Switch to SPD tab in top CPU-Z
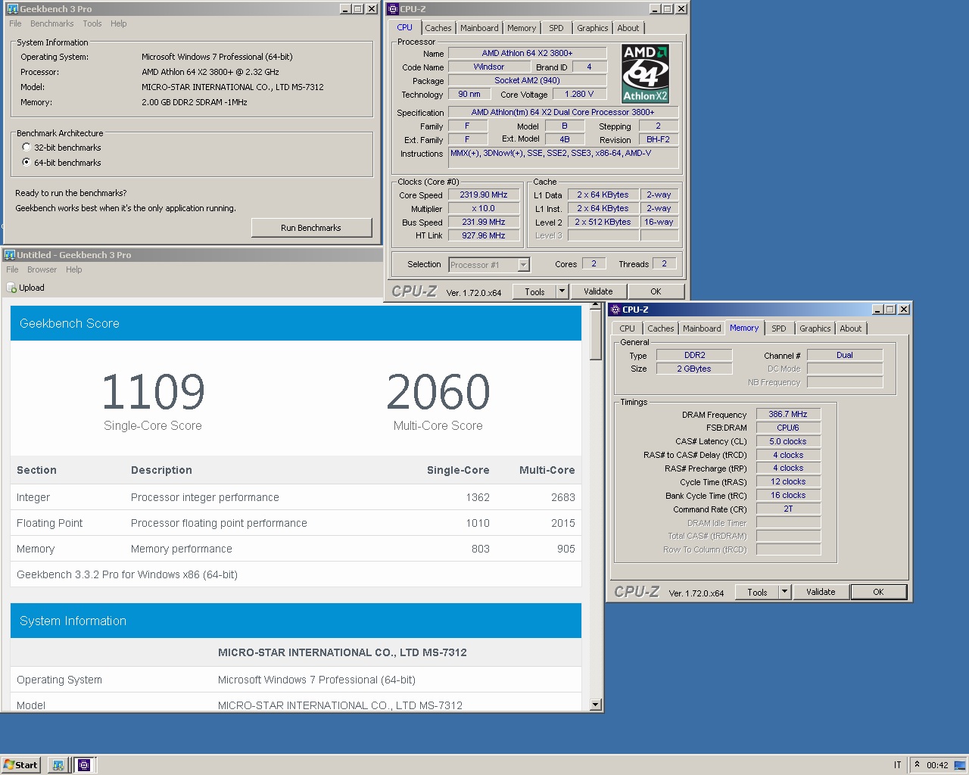Image resolution: width=969 pixels, height=775 pixels. click(556, 28)
